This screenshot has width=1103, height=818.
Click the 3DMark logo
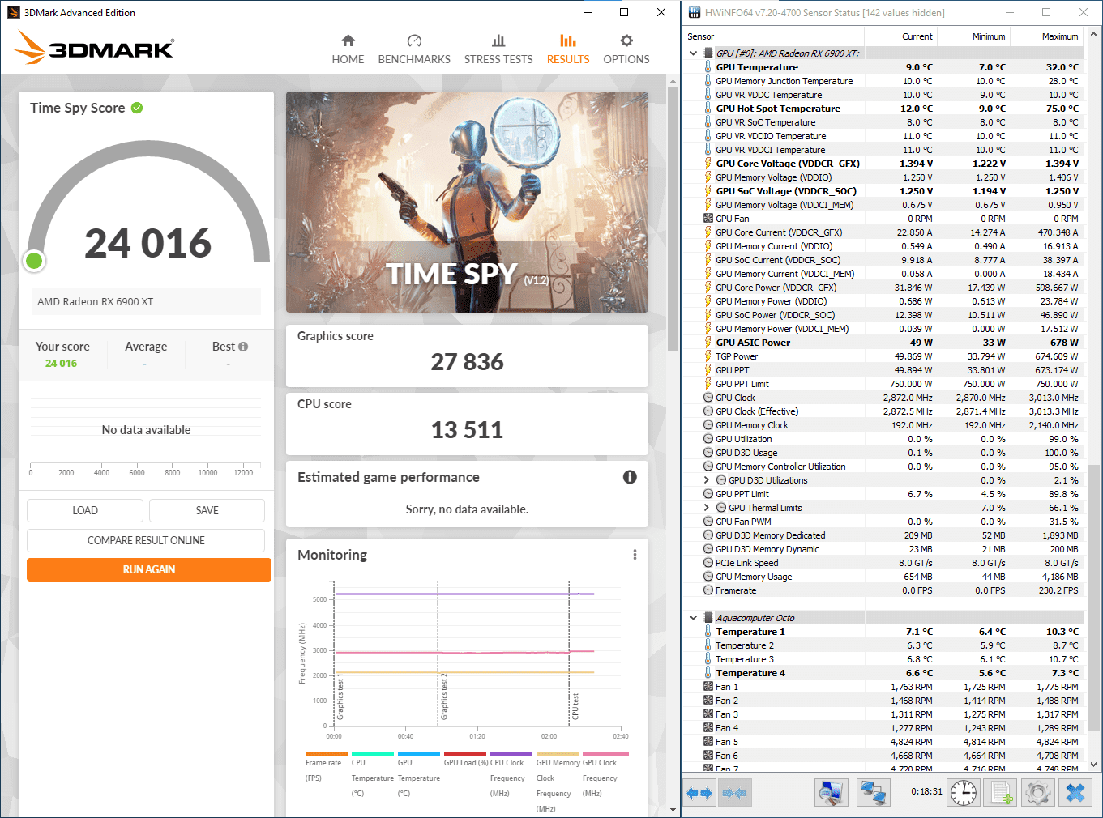pos(94,48)
